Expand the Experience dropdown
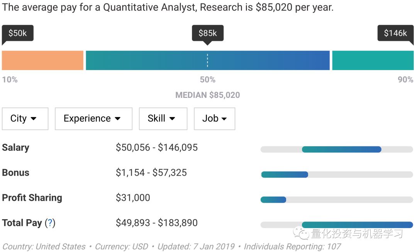 point(93,119)
